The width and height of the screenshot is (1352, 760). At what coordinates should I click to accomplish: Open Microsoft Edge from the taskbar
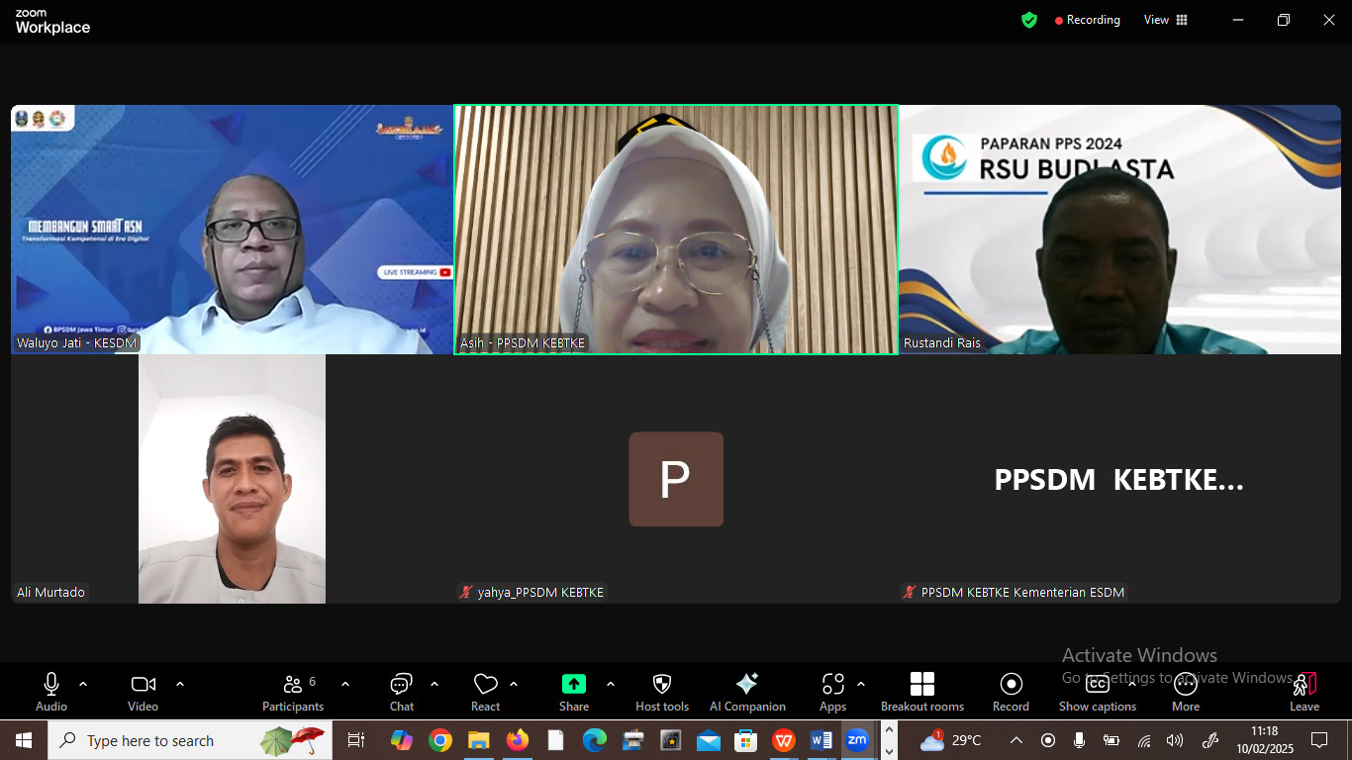tap(594, 740)
